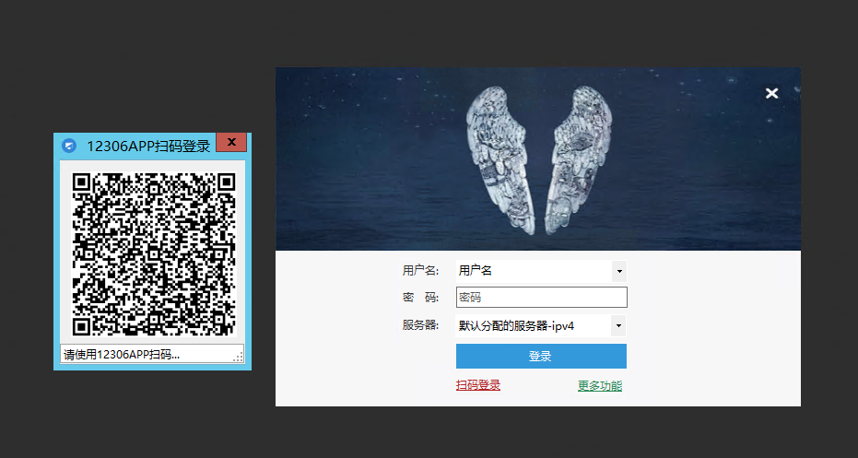
Task: Open the 扫码登录 QR login link
Action: coord(478,385)
